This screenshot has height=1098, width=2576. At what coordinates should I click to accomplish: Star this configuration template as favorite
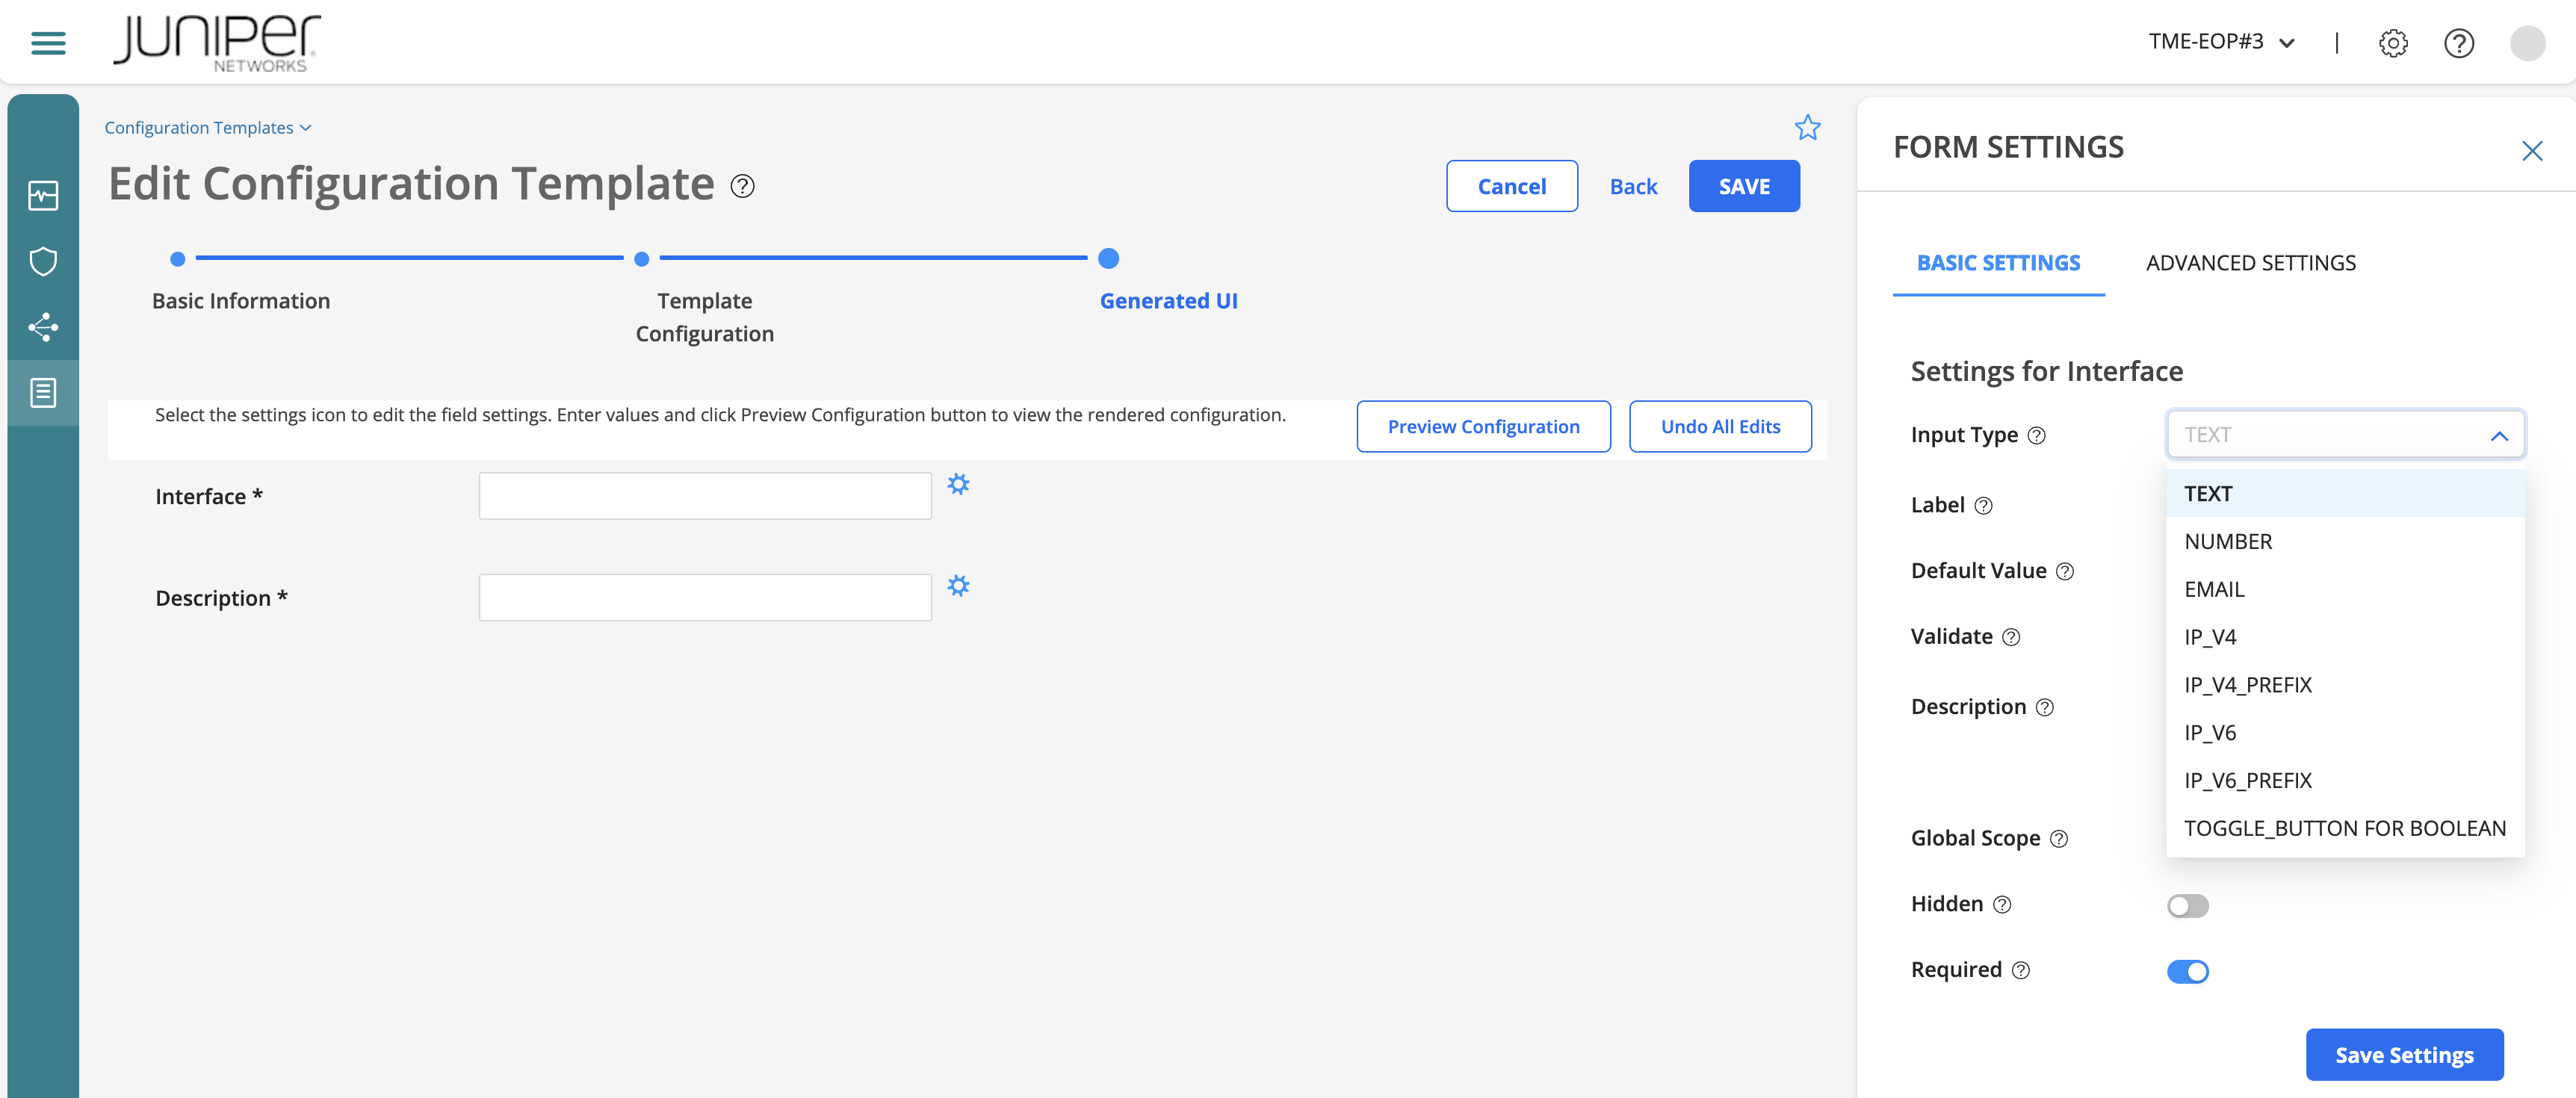[1807, 127]
